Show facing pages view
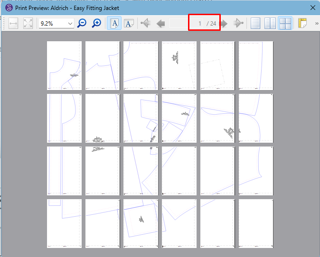Image resolution: width=320 pixels, height=257 pixels. click(270, 23)
